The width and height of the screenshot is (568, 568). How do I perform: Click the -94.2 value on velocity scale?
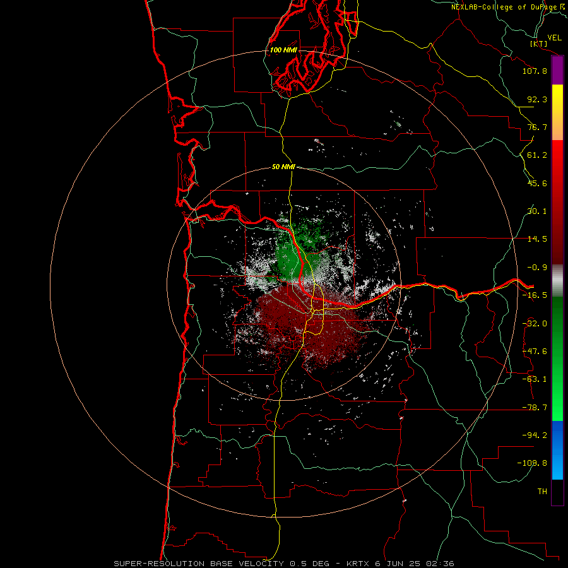[x=535, y=435]
